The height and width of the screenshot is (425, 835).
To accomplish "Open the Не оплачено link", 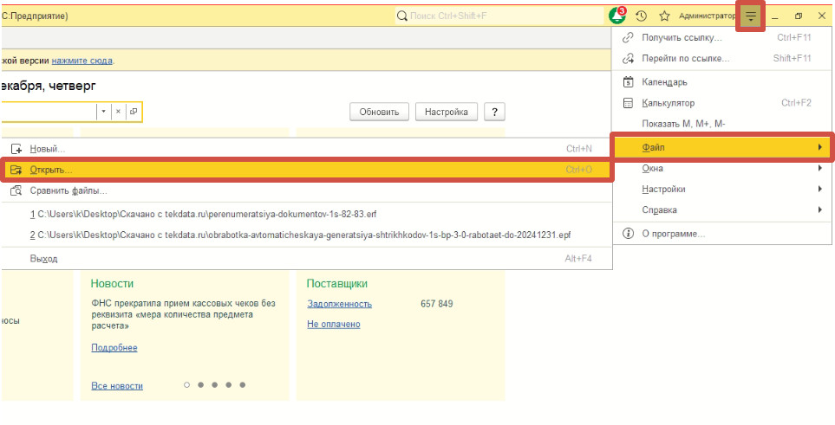I will [x=334, y=325].
